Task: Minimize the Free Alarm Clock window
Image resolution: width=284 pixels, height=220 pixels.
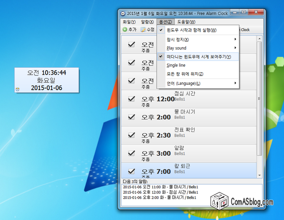Action: (x=235, y=12)
